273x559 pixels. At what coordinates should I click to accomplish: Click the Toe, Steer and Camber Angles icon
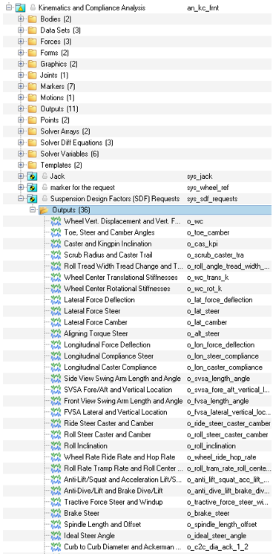(56, 232)
